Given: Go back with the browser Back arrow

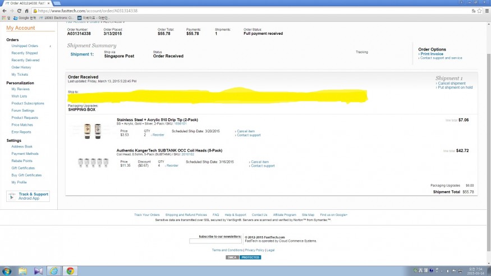Looking at the screenshot, I should click(x=4, y=11).
